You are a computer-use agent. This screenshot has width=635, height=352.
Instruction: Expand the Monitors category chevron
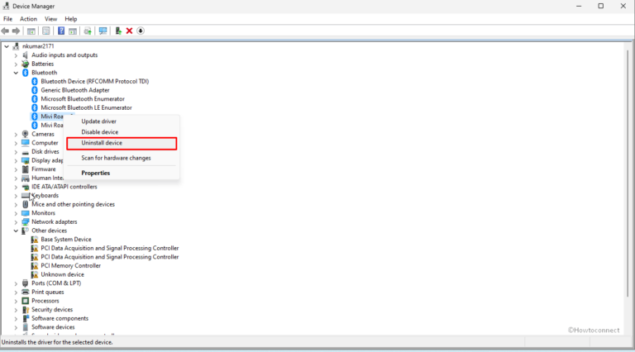click(x=16, y=213)
